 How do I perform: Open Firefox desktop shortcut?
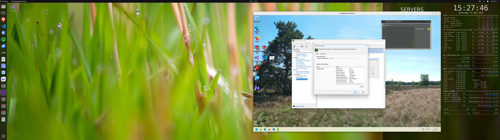pyautogui.click(x=257, y=39)
